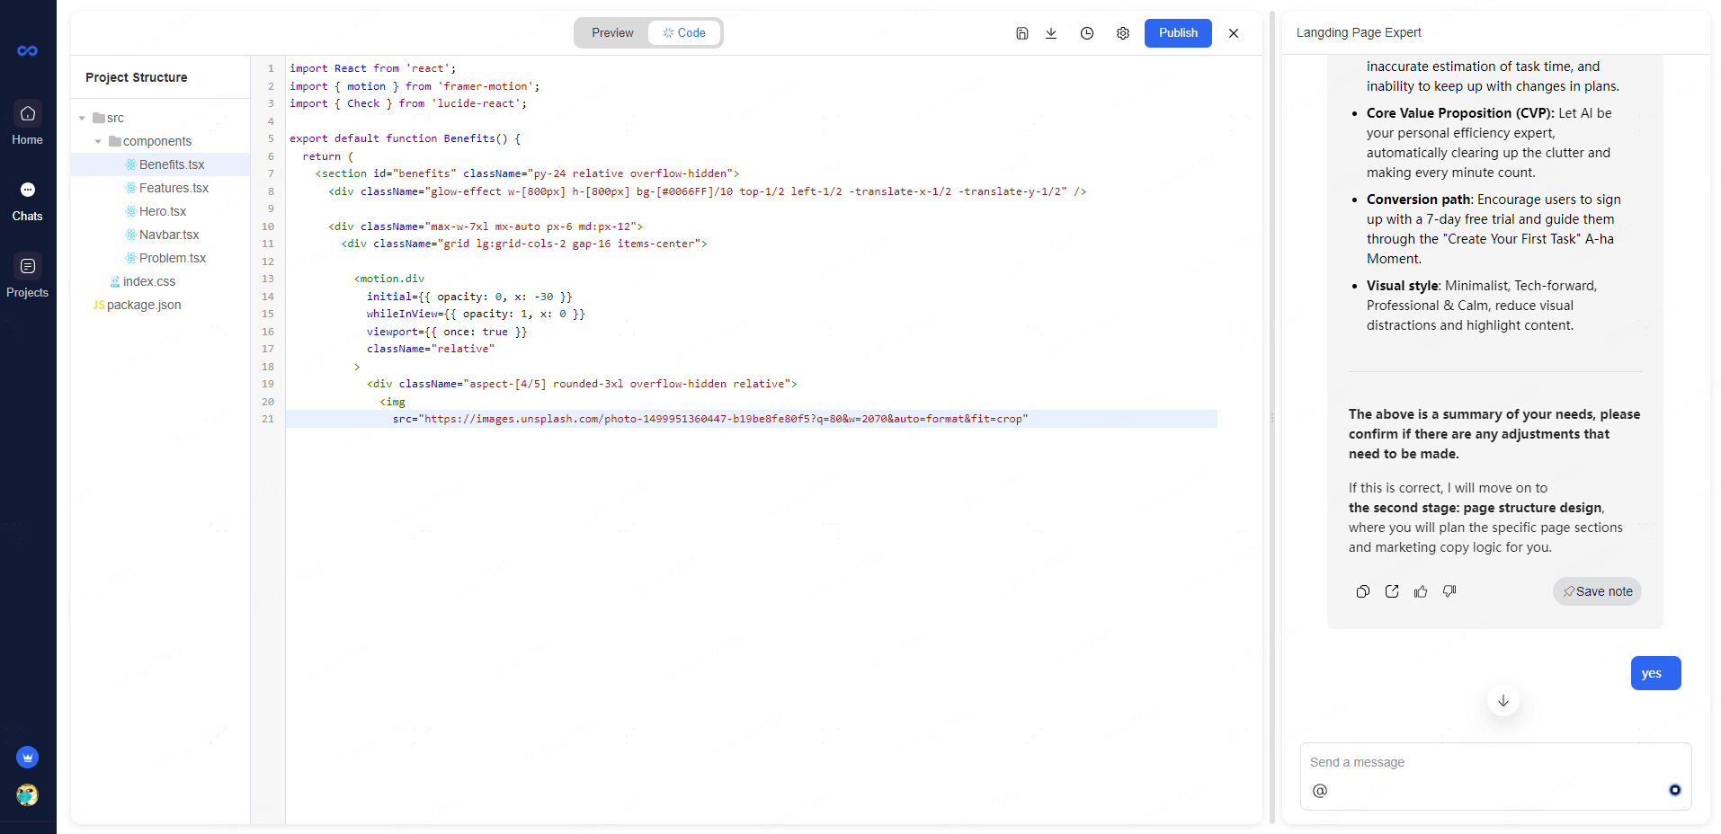
Task: Click the crown upgrade icon in sidebar
Action: pos(28,758)
